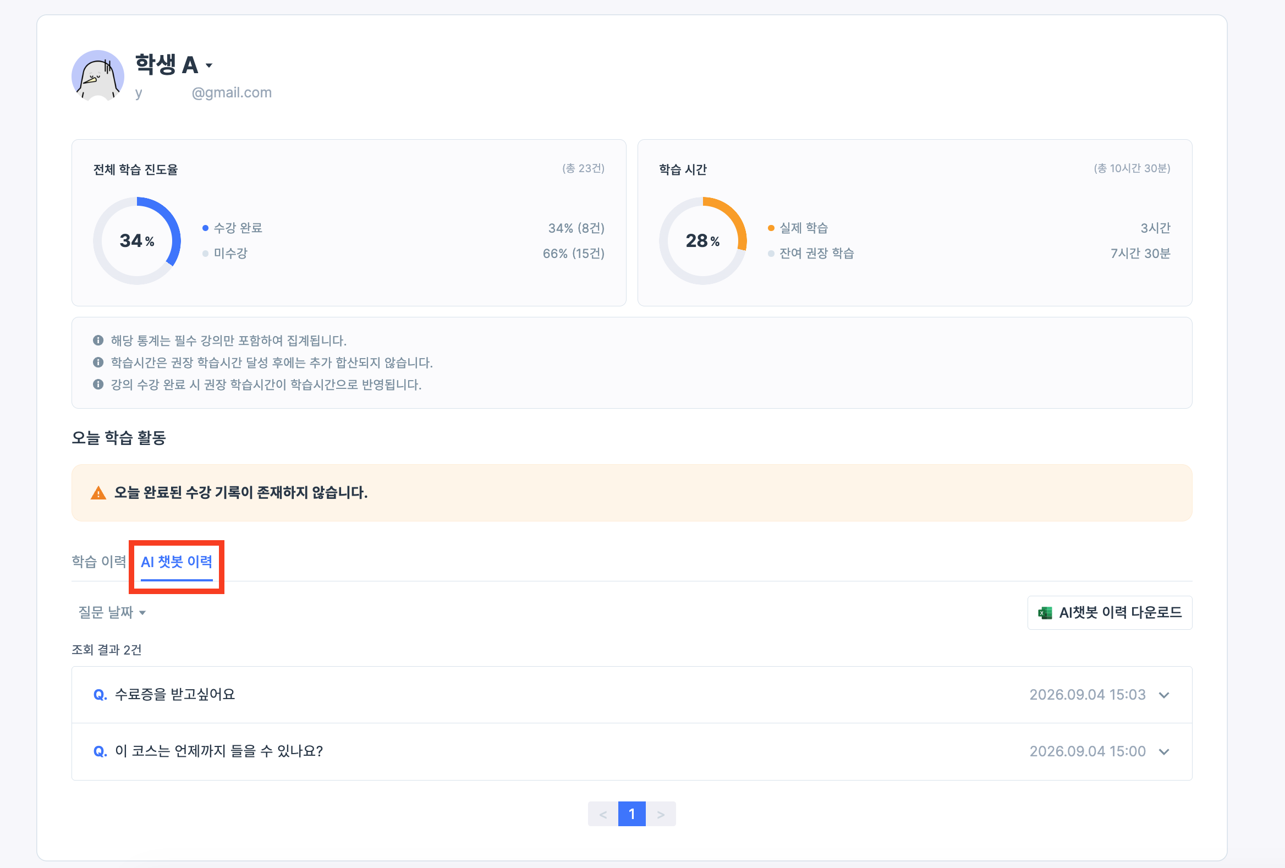Open the 질문 날짜 filter dropdown

pyautogui.click(x=112, y=613)
